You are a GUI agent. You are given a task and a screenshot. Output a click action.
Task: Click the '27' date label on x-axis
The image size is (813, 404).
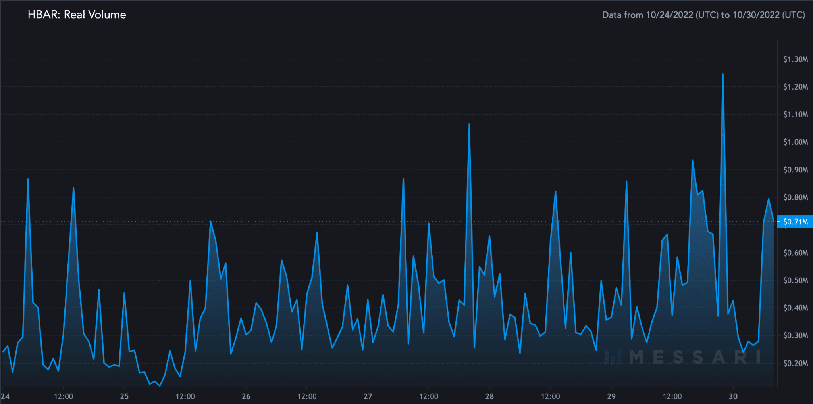pyautogui.click(x=368, y=396)
